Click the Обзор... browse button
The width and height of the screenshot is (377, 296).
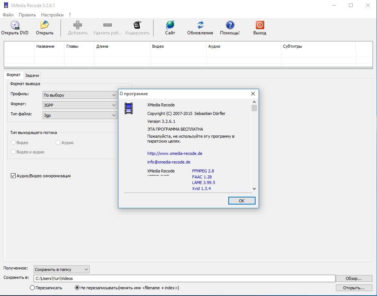354,278
